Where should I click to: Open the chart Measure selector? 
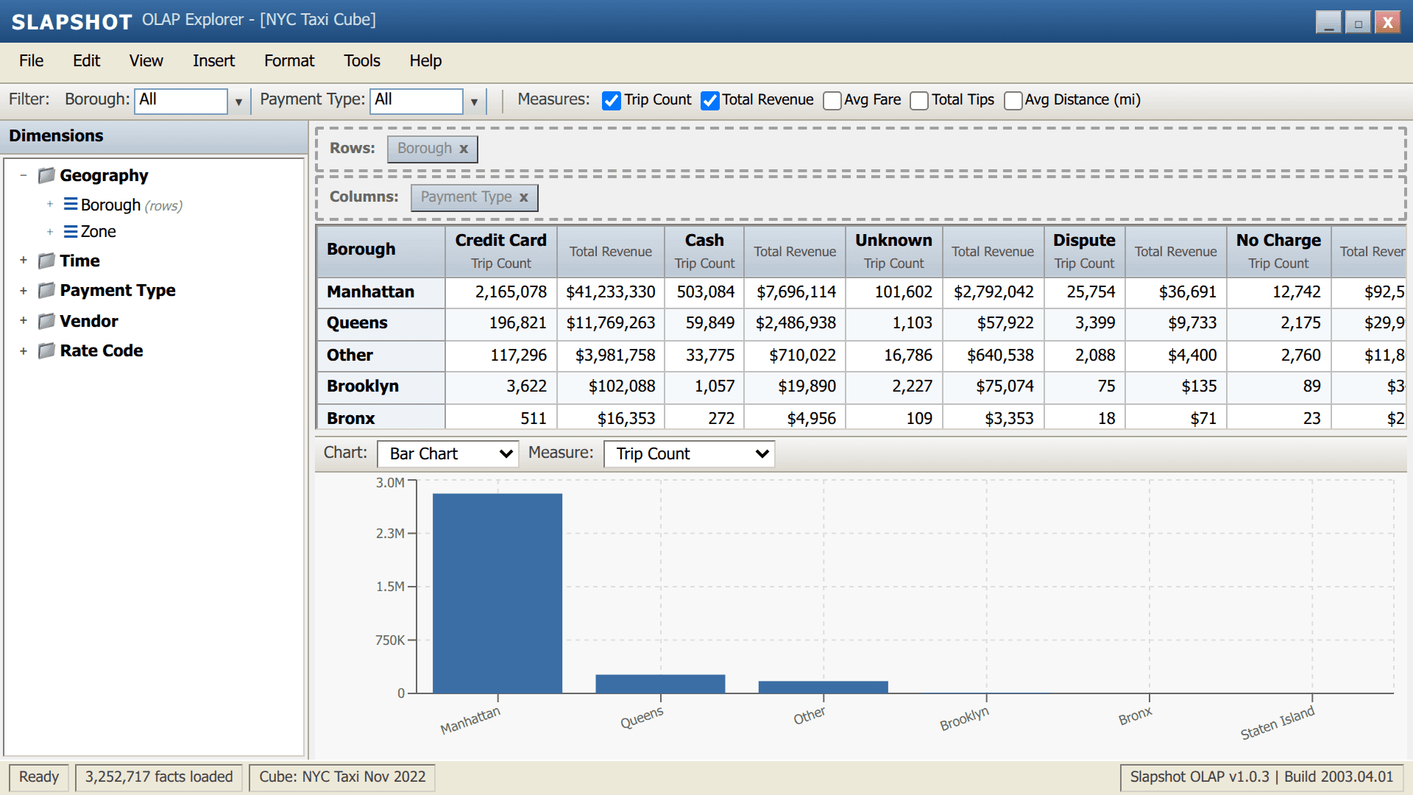pos(687,453)
